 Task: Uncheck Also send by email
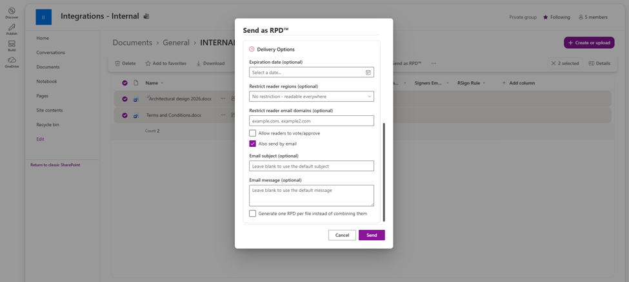(x=252, y=144)
